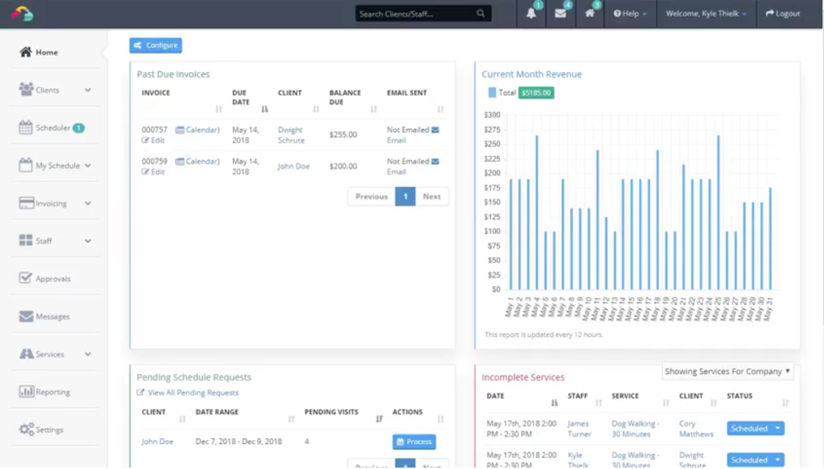Image resolution: width=824 pixels, height=469 pixels.
Task: Sort Incomplete Services by Date
Action: [554, 403]
